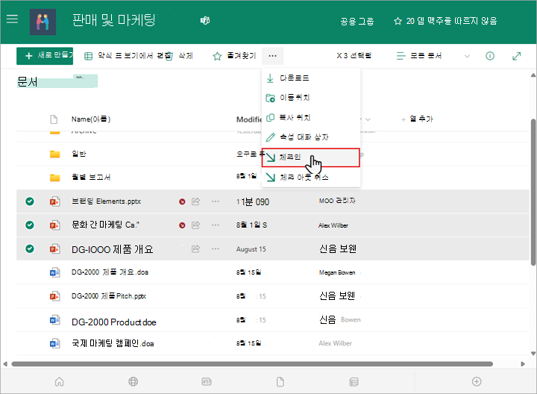The width and height of the screenshot is (537, 394).
Task: Open the information details pane icon
Action: click(x=490, y=56)
